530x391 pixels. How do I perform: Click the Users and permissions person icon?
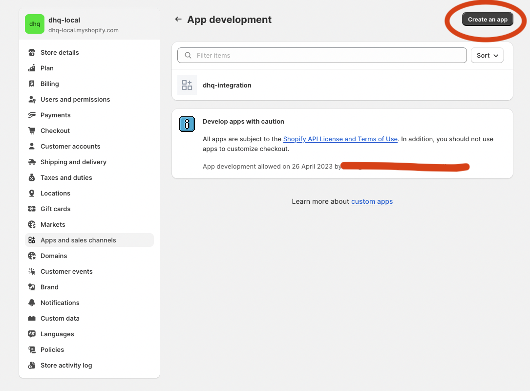[32, 99]
